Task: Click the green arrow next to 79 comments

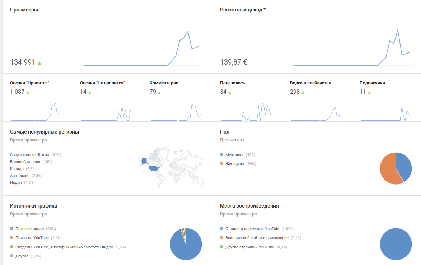Action: [x=159, y=92]
